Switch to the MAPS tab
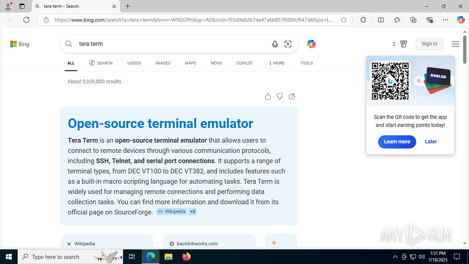The width and height of the screenshot is (469, 264). click(x=191, y=63)
